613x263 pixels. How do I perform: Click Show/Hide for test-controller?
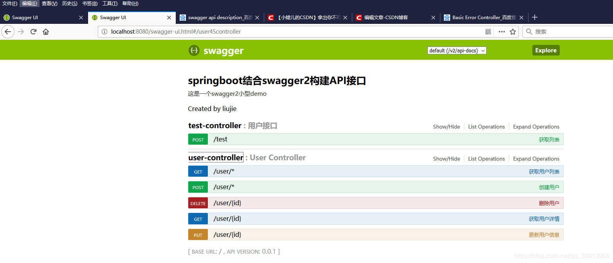tap(447, 127)
